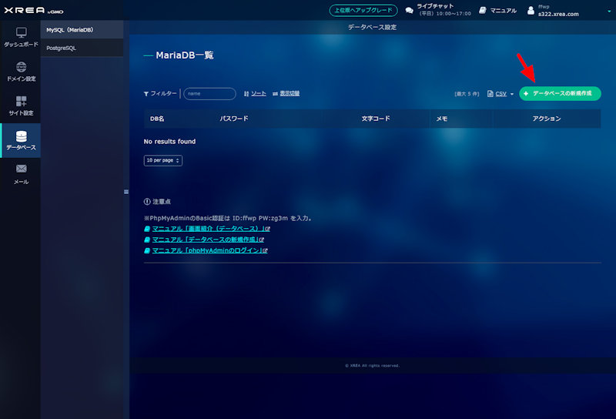Open the マニュアル book icon in header
Screen dimensions: 616x419
tap(482, 11)
